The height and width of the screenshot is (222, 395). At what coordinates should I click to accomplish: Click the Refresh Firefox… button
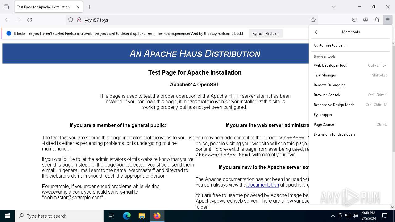point(266,33)
